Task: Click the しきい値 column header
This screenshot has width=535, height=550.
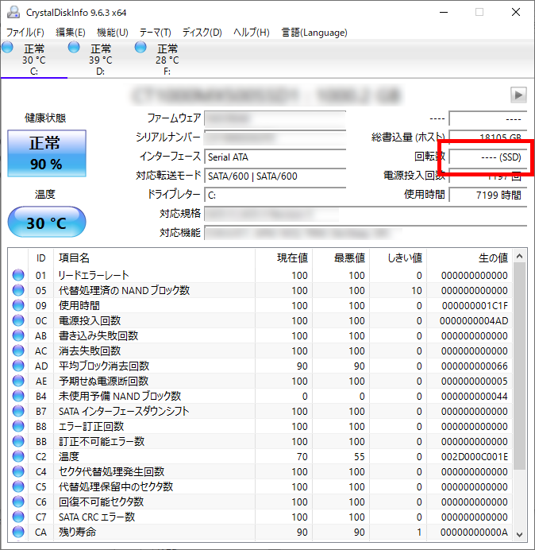Action: (x=398, y=258)
